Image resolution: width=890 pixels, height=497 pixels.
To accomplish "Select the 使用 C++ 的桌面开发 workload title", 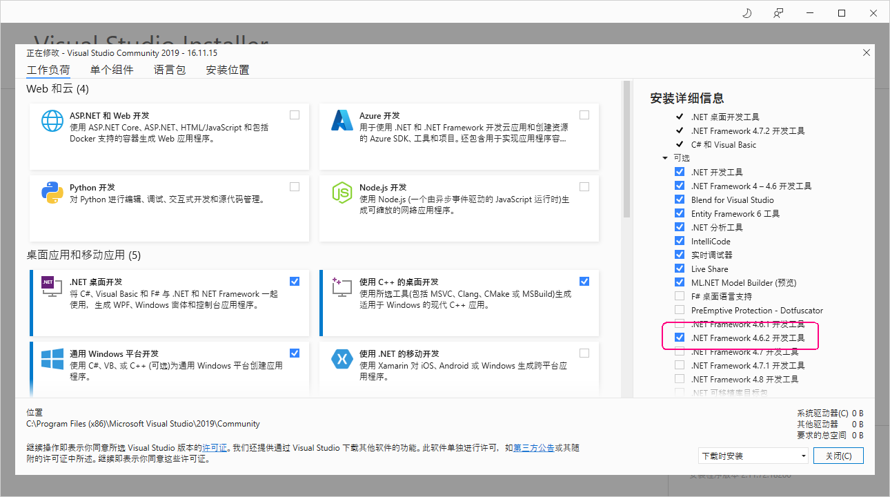I will tap(399, 282).
